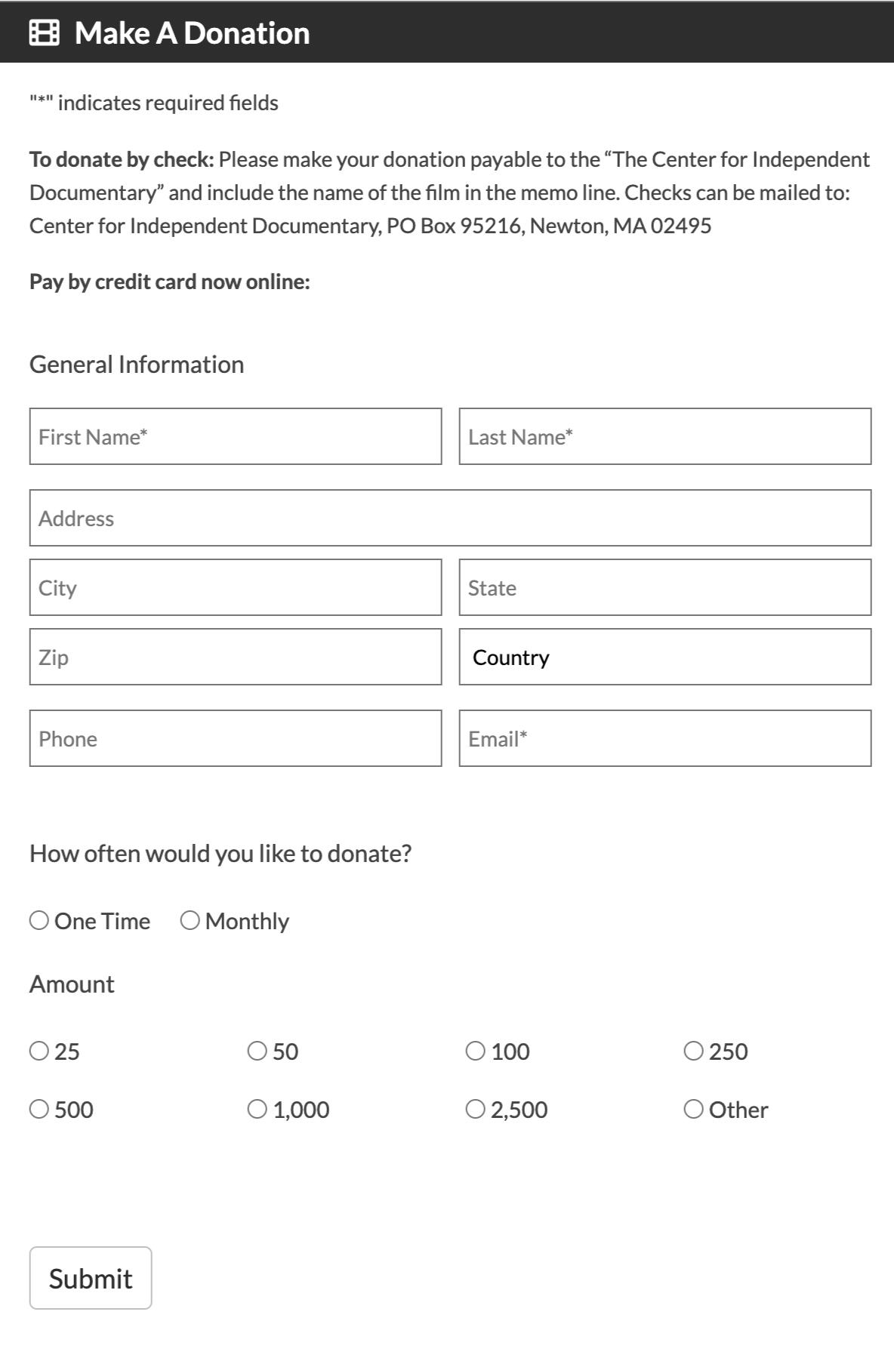Focus the State input field
Image resolution: width=894 pixels, height=1361 pixels.
pyautogui.click(x=664, y=587)
